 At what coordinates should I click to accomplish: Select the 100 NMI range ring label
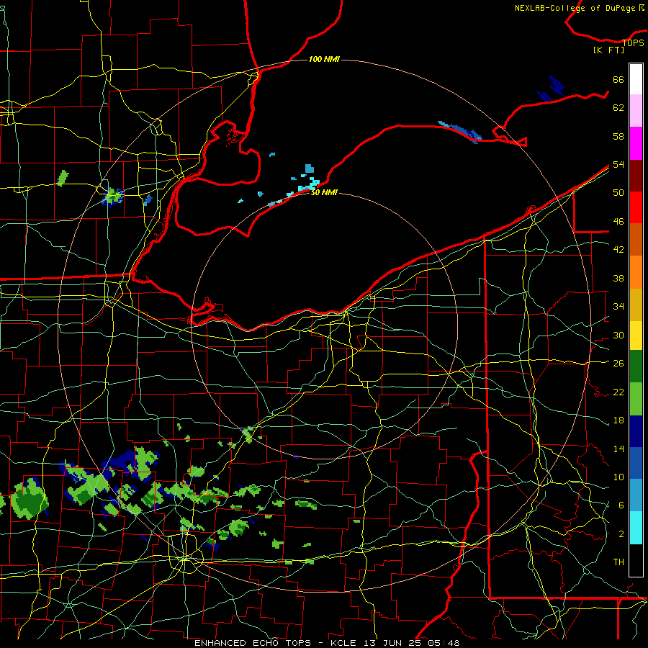pos(324,59)
